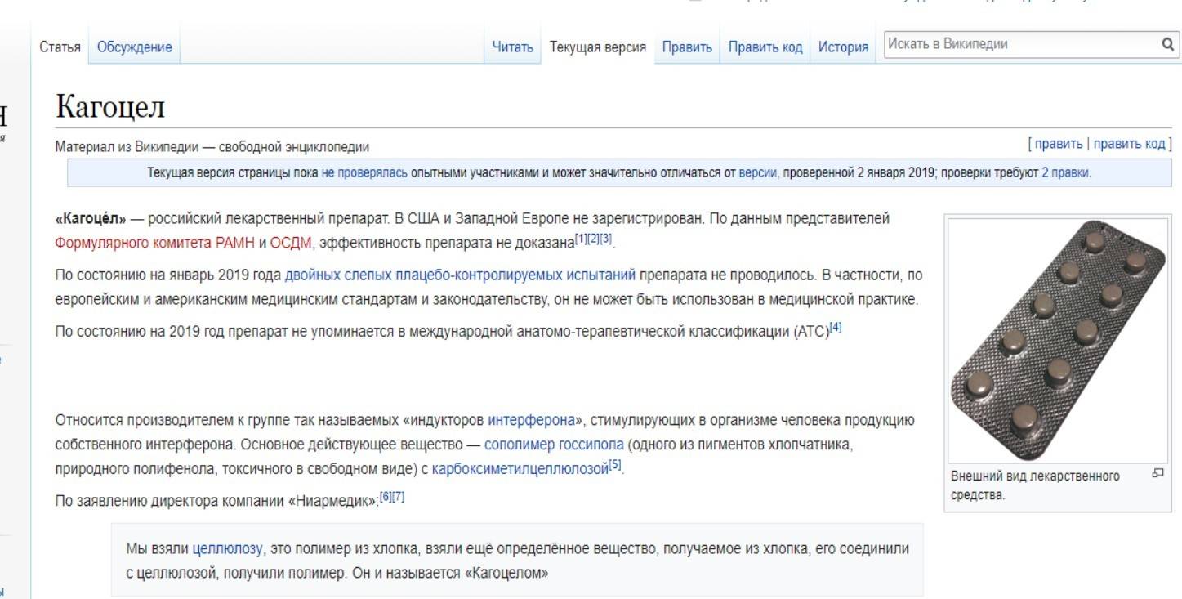Follow the сополимер link
The height and width of the screenshot is (599, 1182).
(x=520, y=445)
